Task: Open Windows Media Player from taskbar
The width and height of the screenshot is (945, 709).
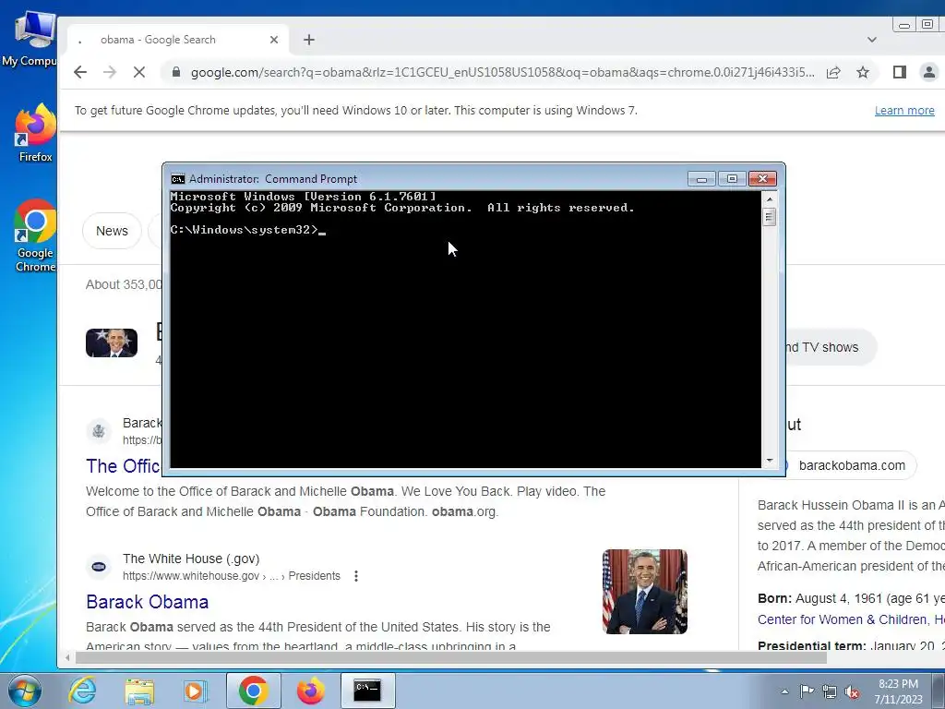Action: click(196, 691)
